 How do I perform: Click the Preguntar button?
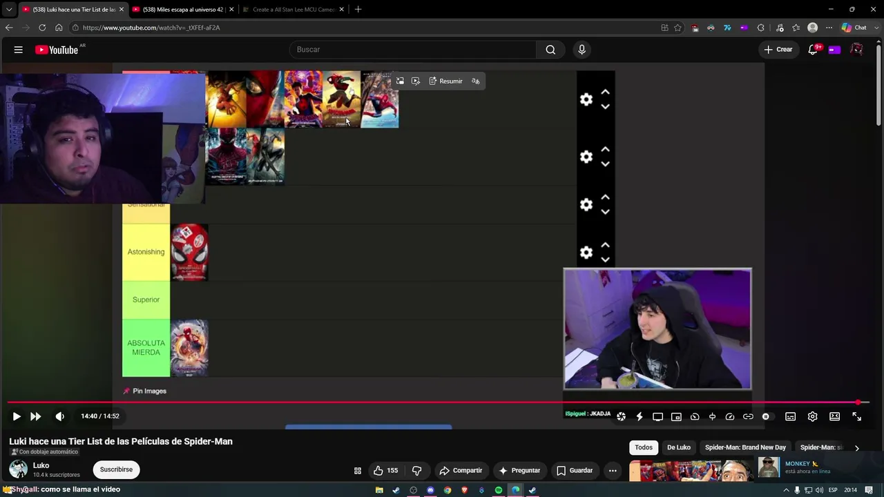click(x=519, y=471)
